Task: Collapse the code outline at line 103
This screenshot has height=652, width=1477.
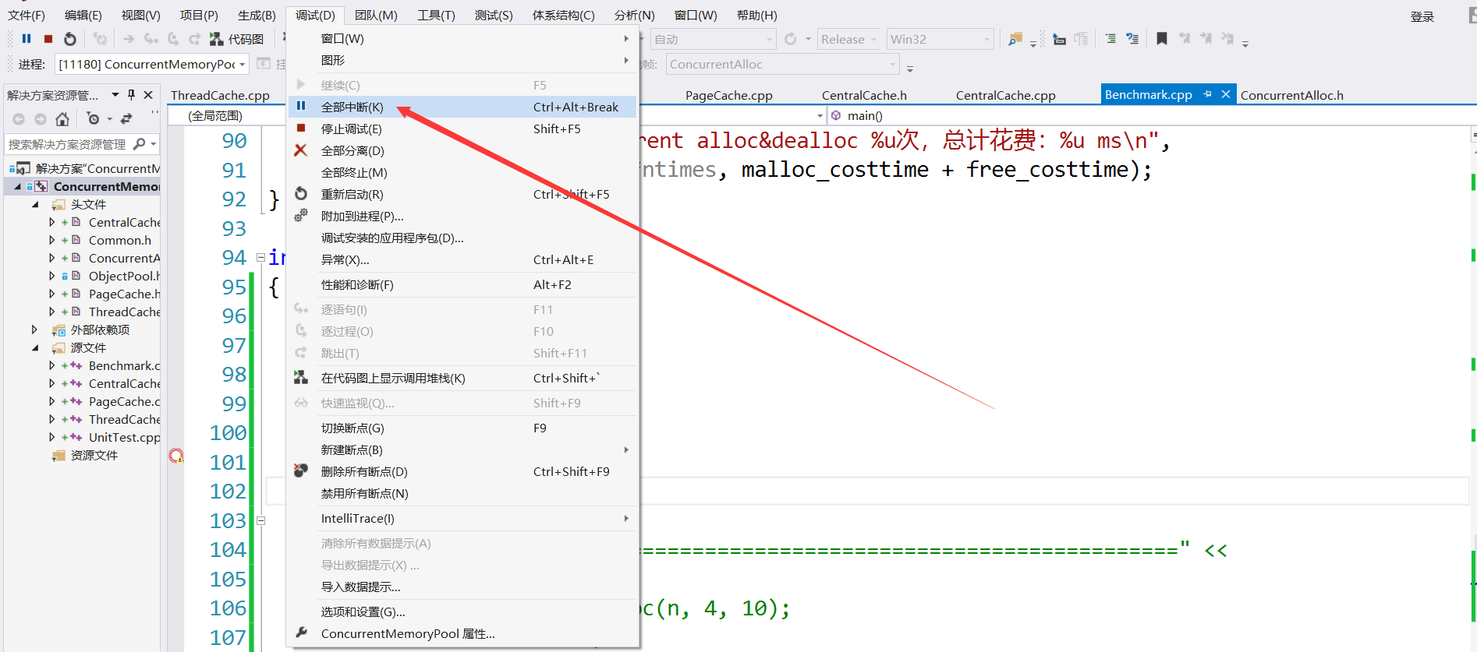Action: click(x=261, y=520)
